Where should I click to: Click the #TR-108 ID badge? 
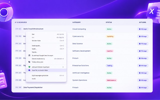(18, 80)
